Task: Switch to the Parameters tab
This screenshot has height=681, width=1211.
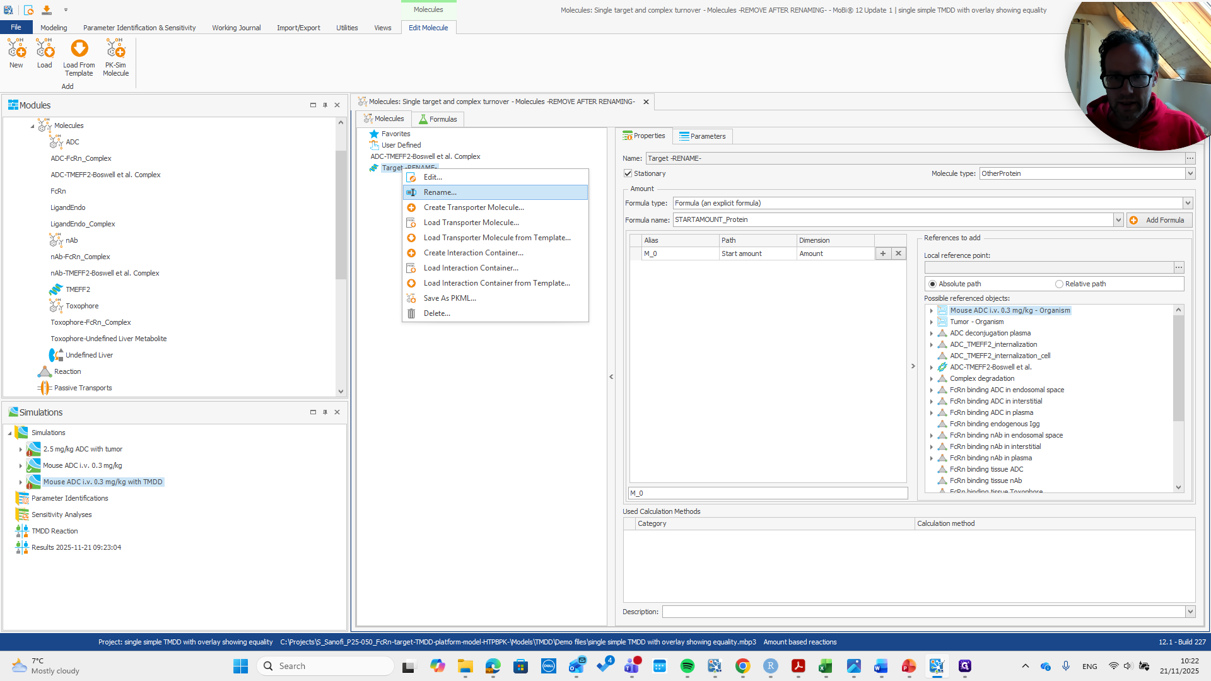Action: click(702, 136)
